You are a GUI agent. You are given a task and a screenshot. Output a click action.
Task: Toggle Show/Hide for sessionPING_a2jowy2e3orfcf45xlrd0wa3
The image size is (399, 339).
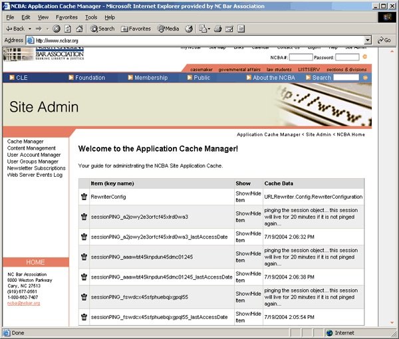(x=248, y=217)
